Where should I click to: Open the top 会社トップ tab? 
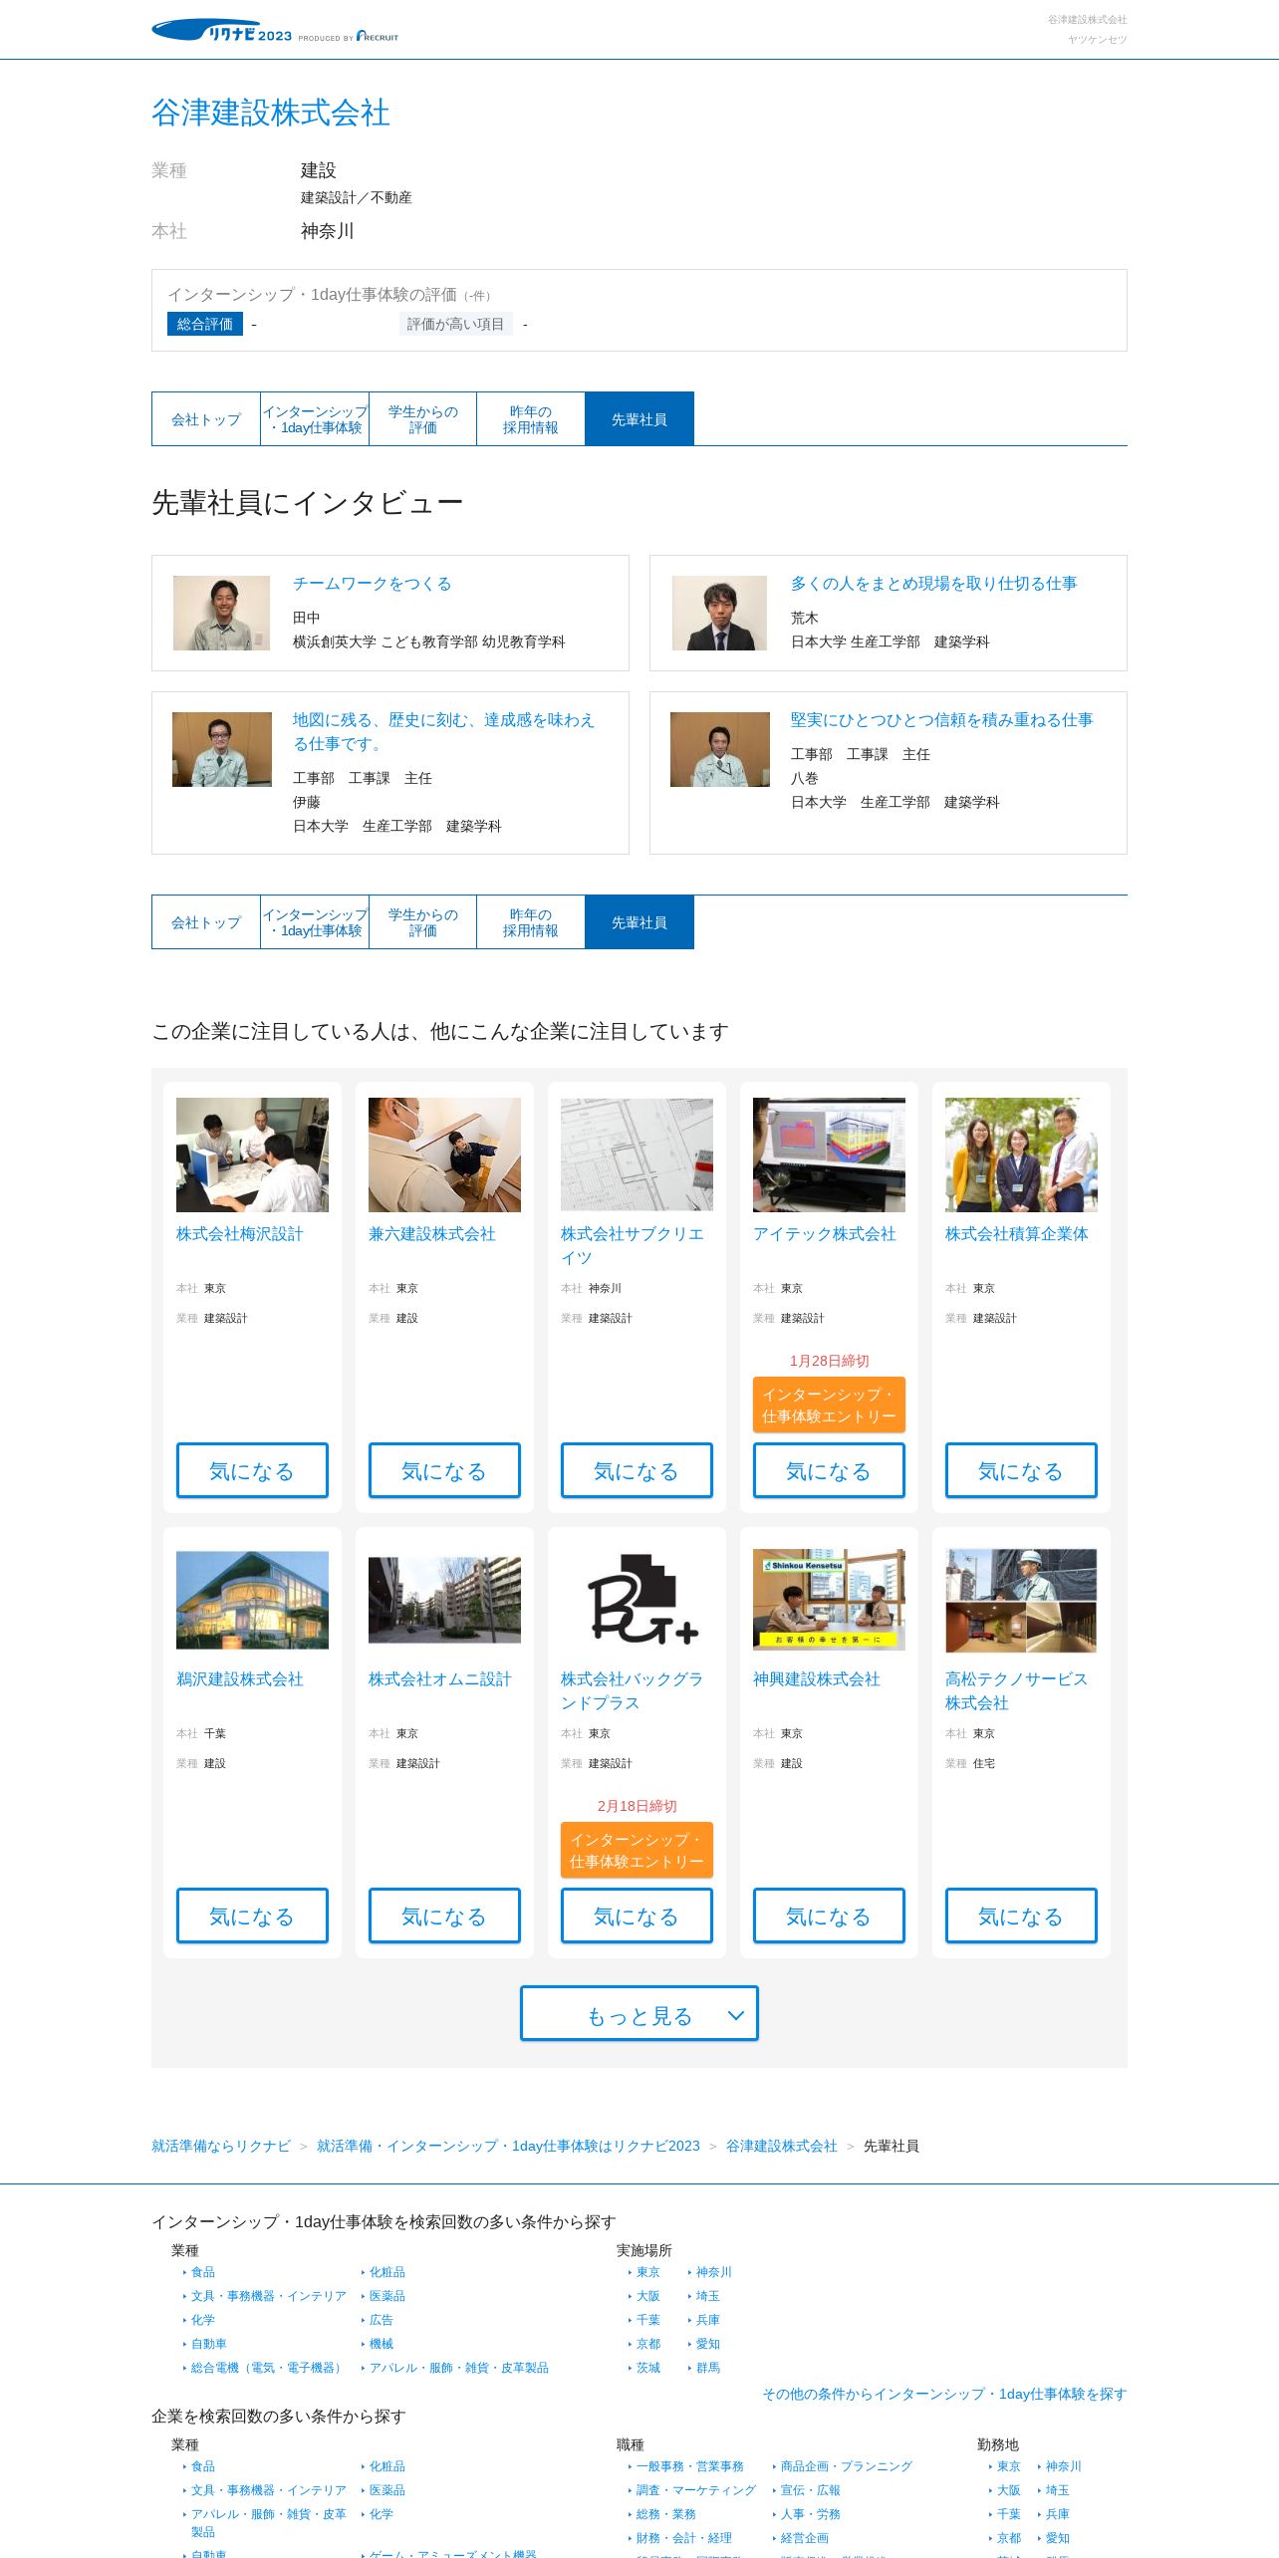pyautogui.click(x=206, y=419)
